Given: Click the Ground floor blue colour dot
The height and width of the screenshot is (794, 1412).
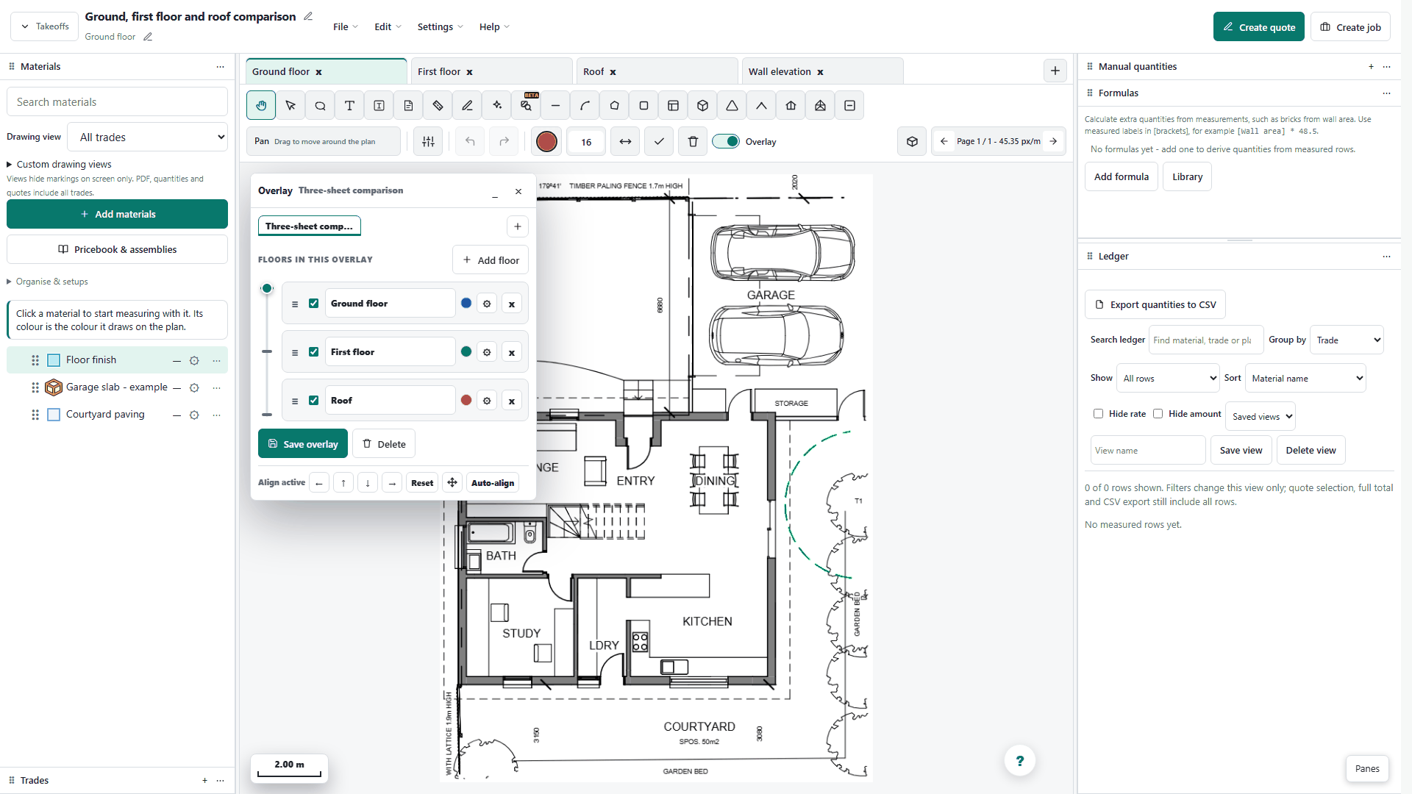Looking at the screenshot, I should click(x=466, y=304).
